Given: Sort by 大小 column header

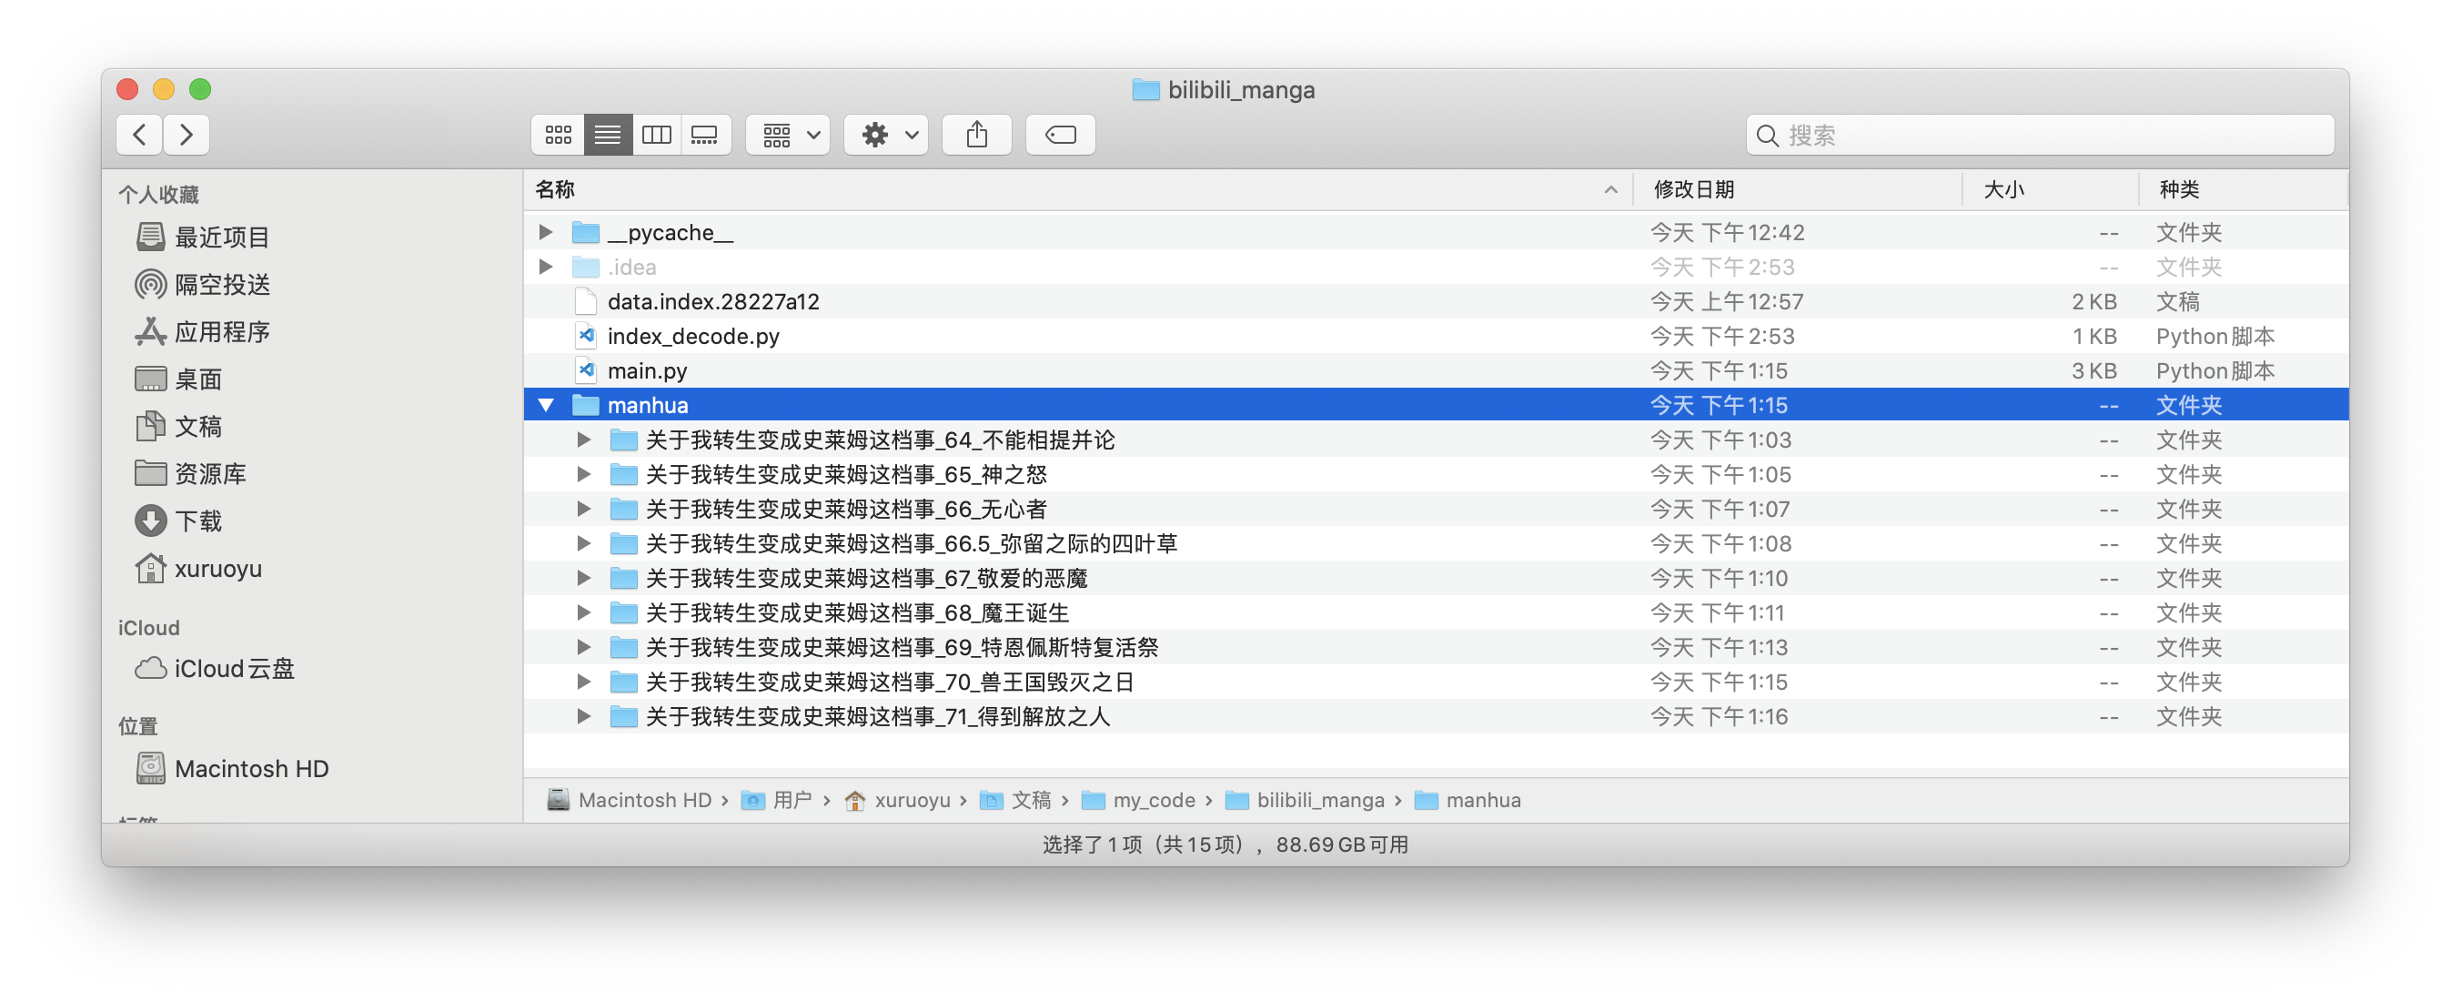Looking at the screenshot, I should [2002, 189].
